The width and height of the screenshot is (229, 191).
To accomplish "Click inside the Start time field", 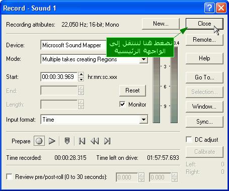I will (x=59, y=77).
